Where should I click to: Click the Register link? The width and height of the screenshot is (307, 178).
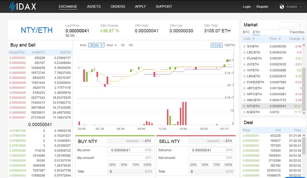262,7
